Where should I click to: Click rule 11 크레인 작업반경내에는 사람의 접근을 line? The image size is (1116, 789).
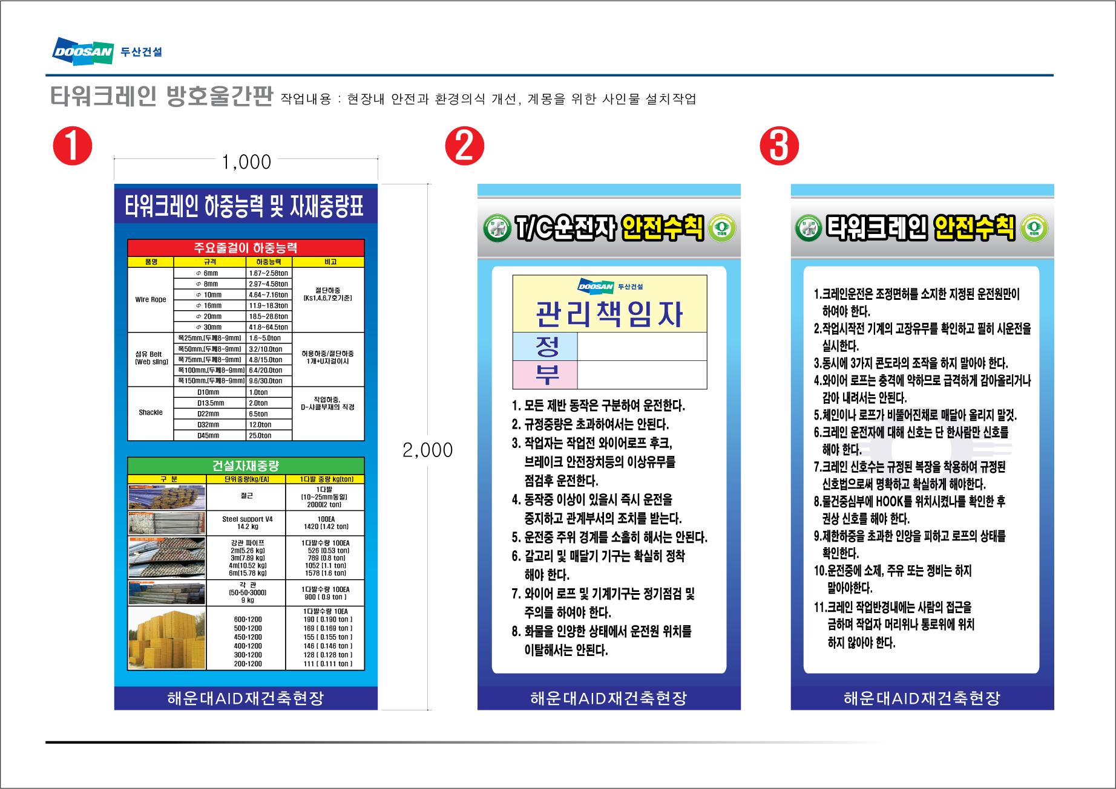pyautogui.click(x=892, y=607)
